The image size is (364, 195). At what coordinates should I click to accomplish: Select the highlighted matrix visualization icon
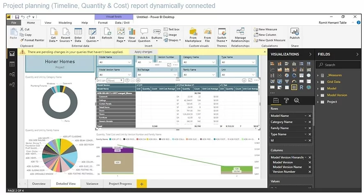click(294, 87)
